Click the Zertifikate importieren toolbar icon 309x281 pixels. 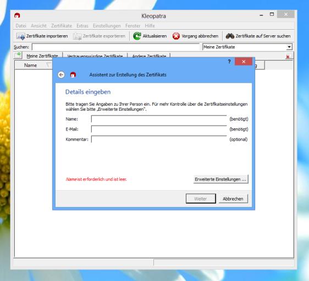pos(20,36)
